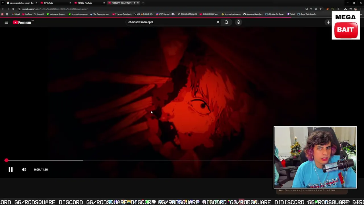Screen dimensions: 364x205
Task: Start voice search with the microphone icon
Action: [239, 22]
